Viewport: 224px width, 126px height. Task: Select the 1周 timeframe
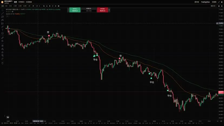coord(33,6)
